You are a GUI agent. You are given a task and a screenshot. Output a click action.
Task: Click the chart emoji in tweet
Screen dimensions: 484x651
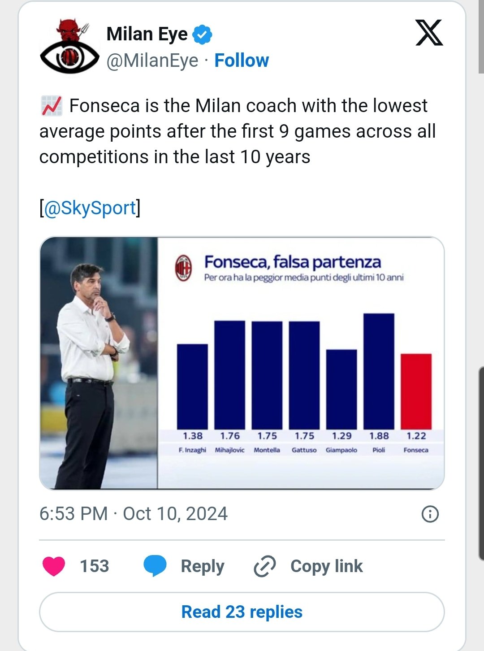coord(52,106)
